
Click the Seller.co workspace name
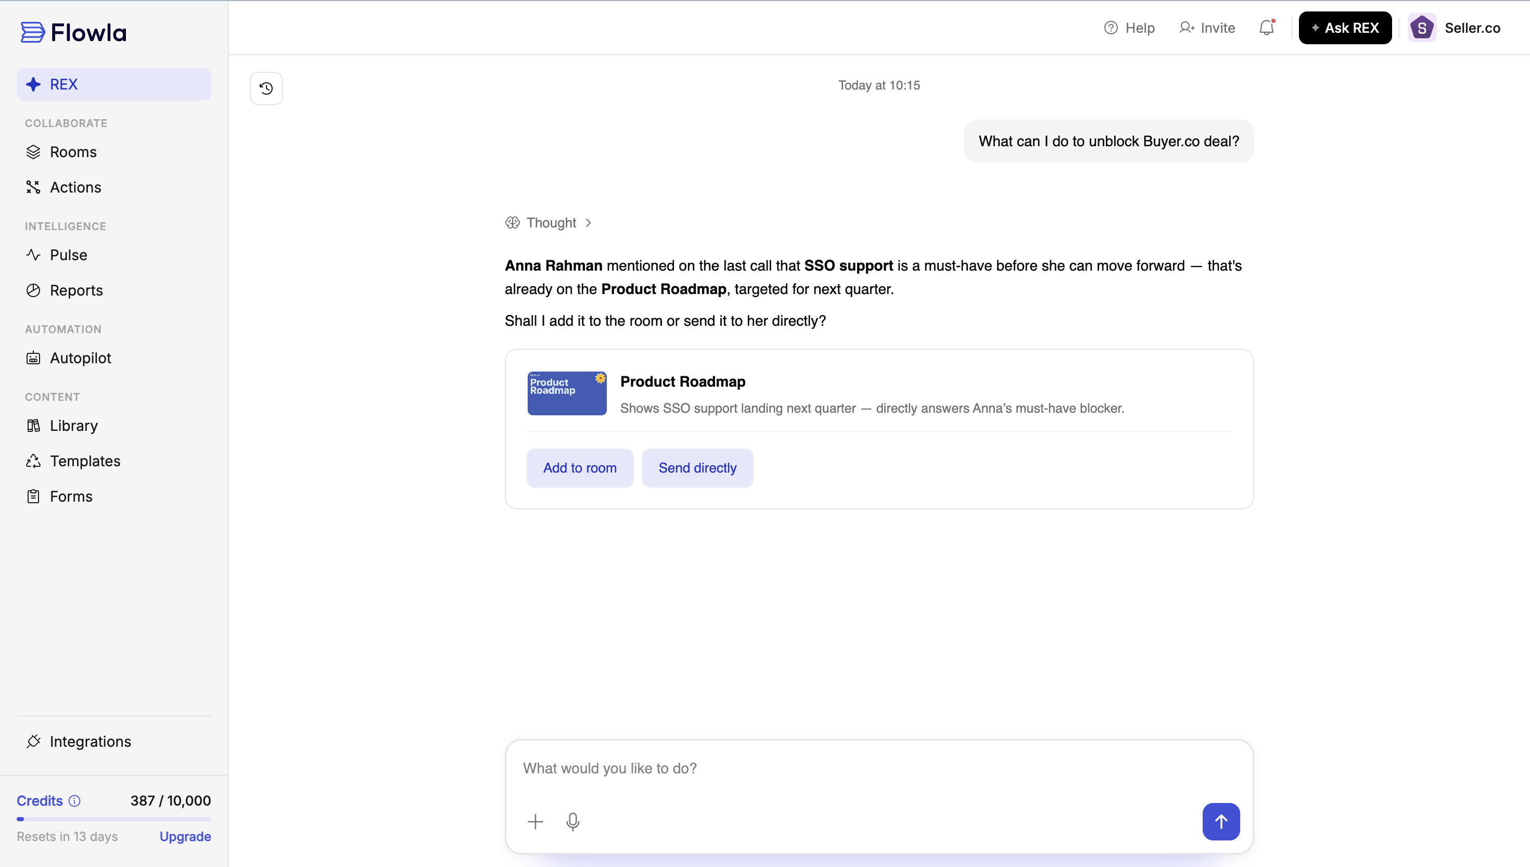[x=1472, y=28]
